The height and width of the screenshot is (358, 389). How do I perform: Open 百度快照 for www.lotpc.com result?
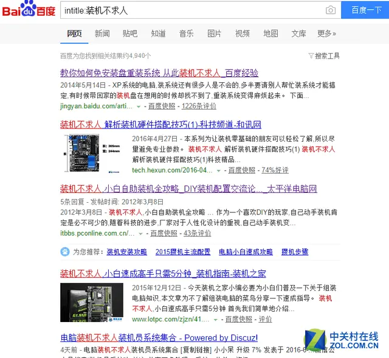click(239, 319)
